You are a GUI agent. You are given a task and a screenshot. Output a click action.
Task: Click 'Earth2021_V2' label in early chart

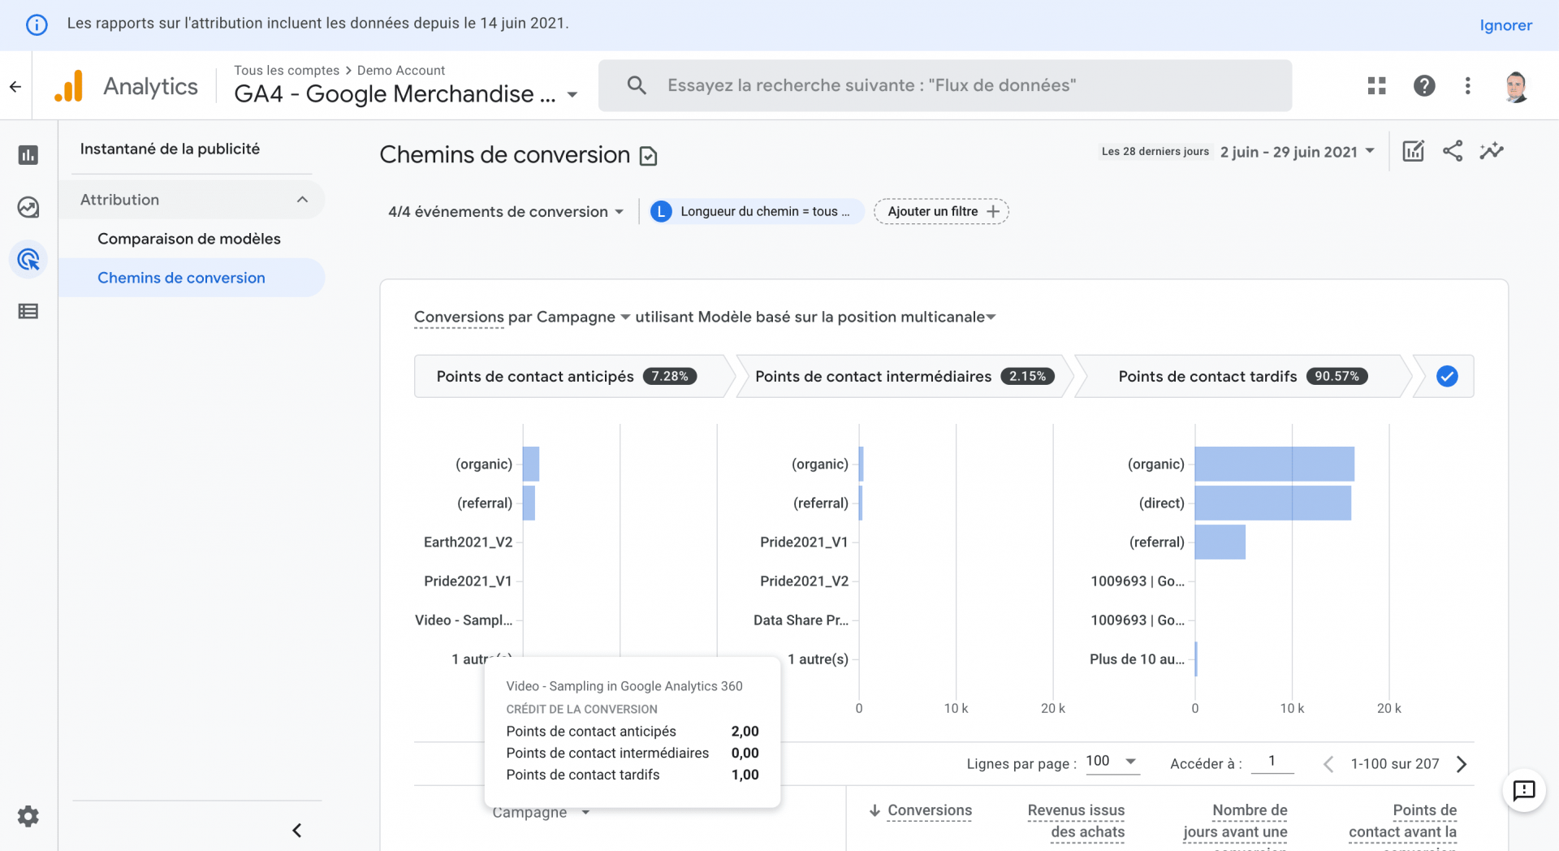coord(469,542)
